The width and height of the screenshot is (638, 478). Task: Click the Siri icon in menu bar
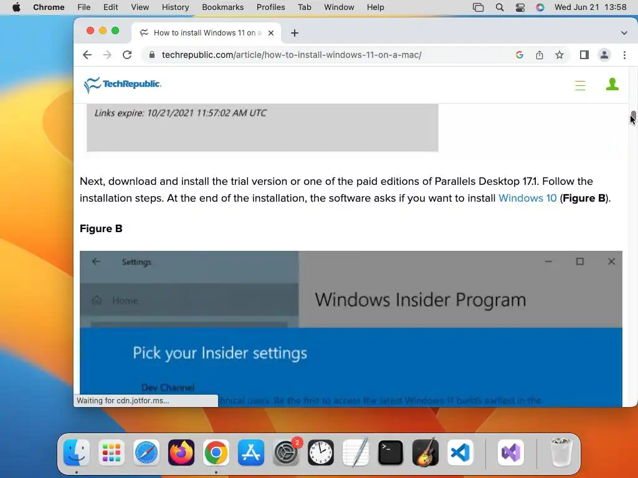[x=540, y=7]
